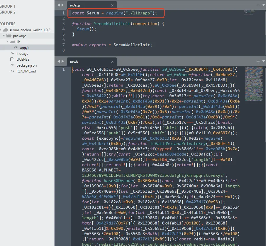Go to previous tab in index.js pane
The height and width of the screenshot is (246, 266).
click(59, 5)
